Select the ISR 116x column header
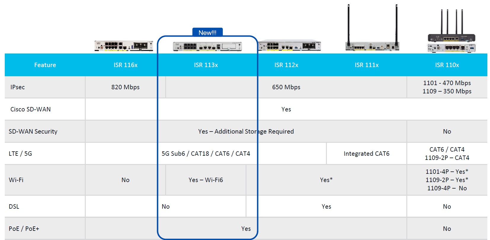The image size is (490, 240). tap(125, 65)
